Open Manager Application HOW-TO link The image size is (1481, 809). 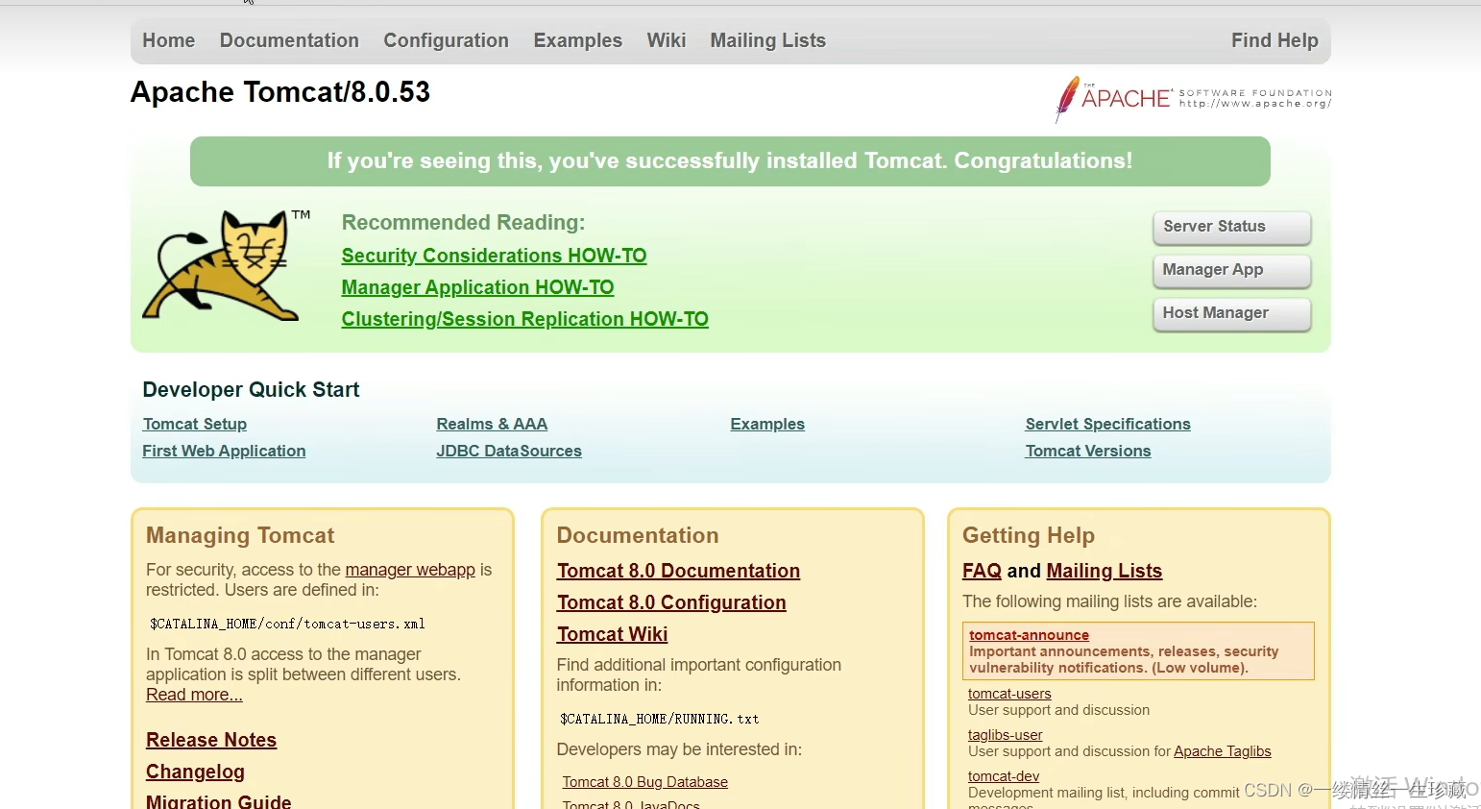coord(477,287)
